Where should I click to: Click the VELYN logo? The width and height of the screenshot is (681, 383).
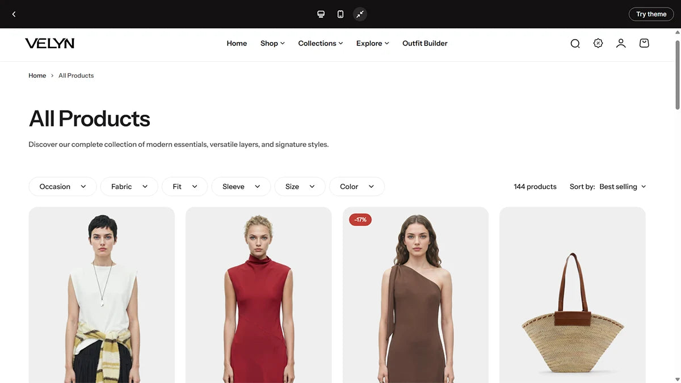[x=49, y=43]
